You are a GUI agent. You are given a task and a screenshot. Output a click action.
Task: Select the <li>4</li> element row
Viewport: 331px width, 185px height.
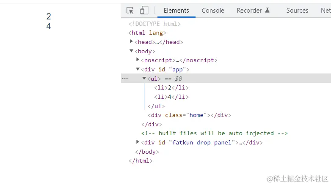click(171, 97)
